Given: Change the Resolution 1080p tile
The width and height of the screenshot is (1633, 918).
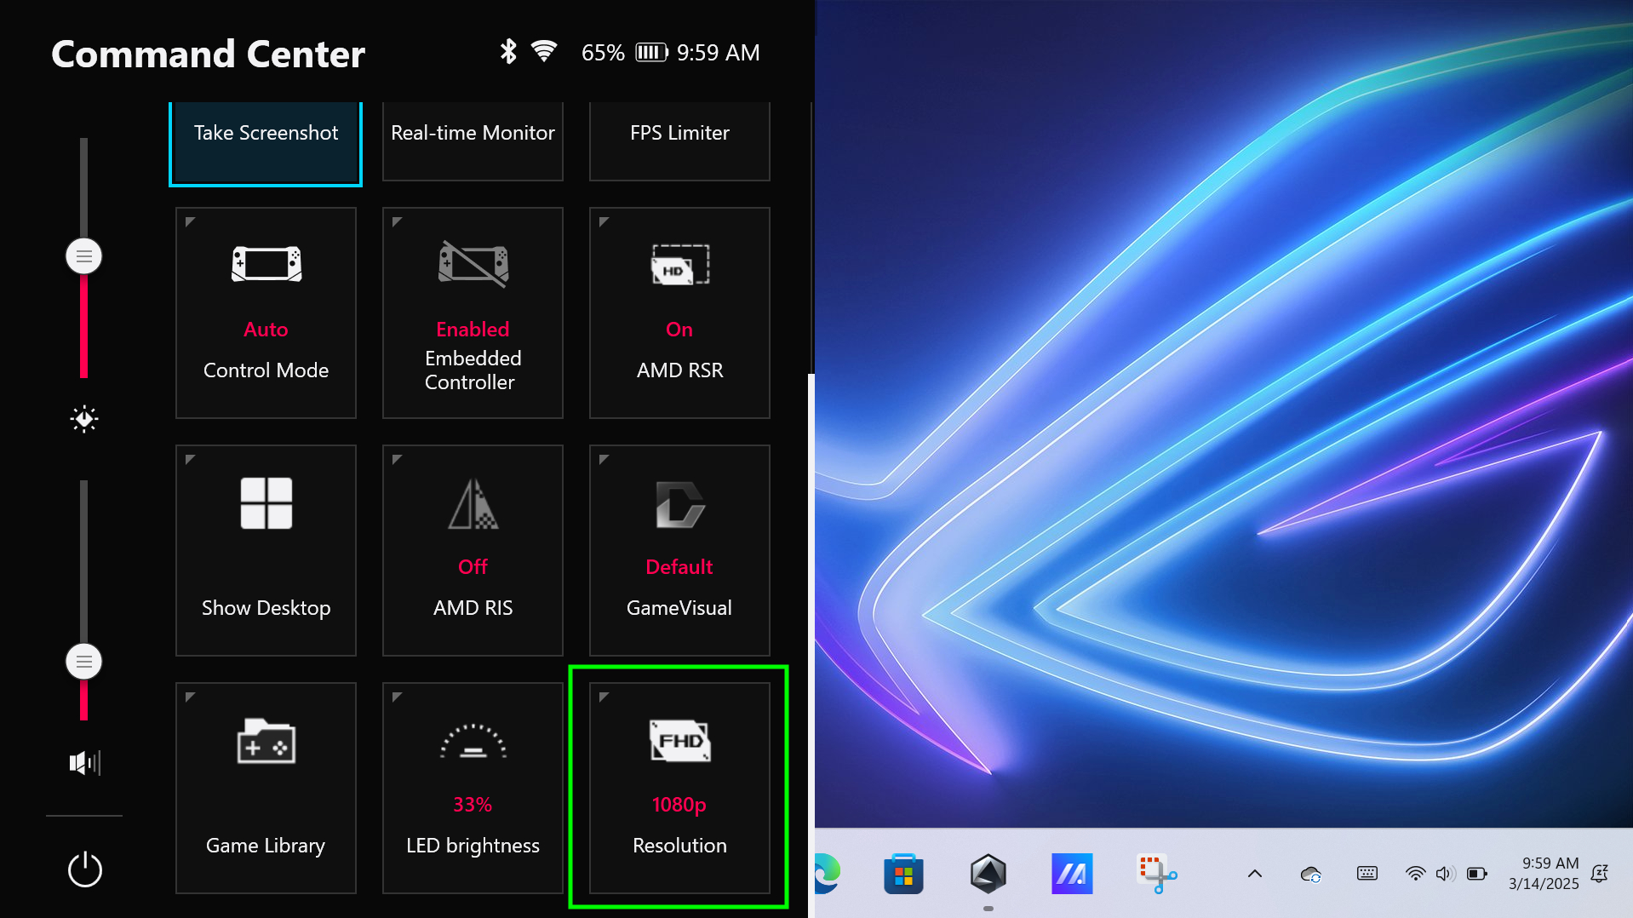Looking at the screenshot, I should pos(679,788).
